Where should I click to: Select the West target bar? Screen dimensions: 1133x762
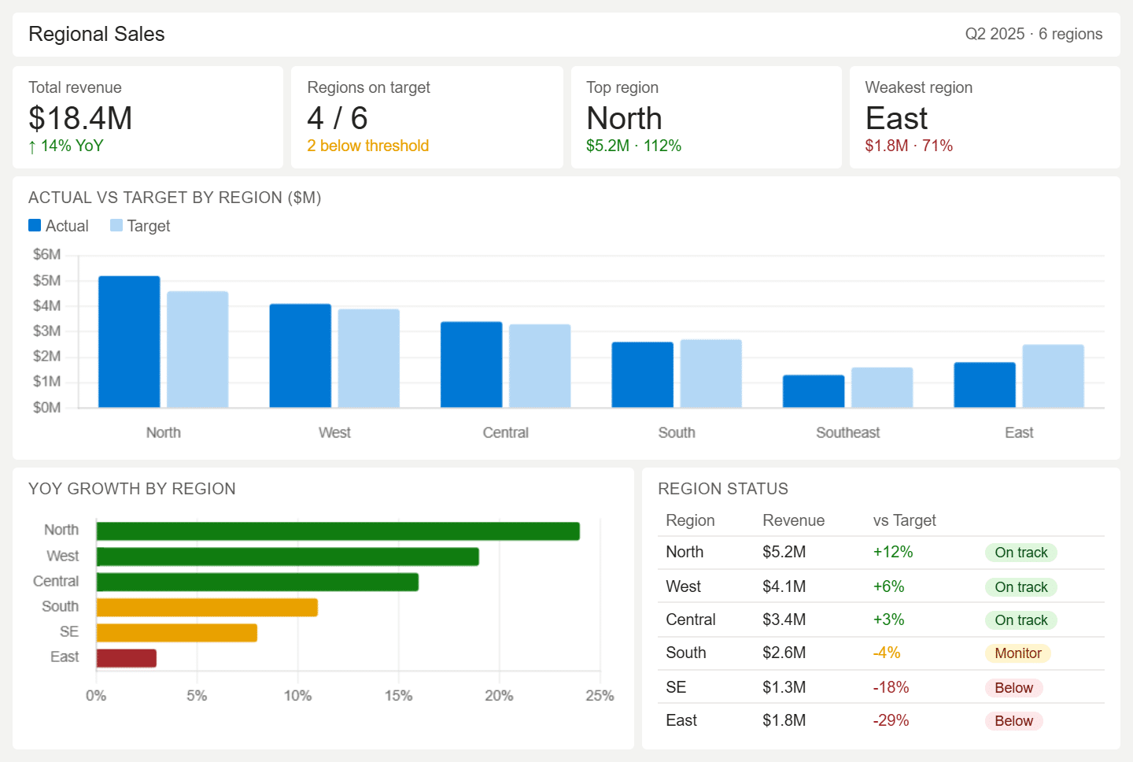[x=369, y=358]
